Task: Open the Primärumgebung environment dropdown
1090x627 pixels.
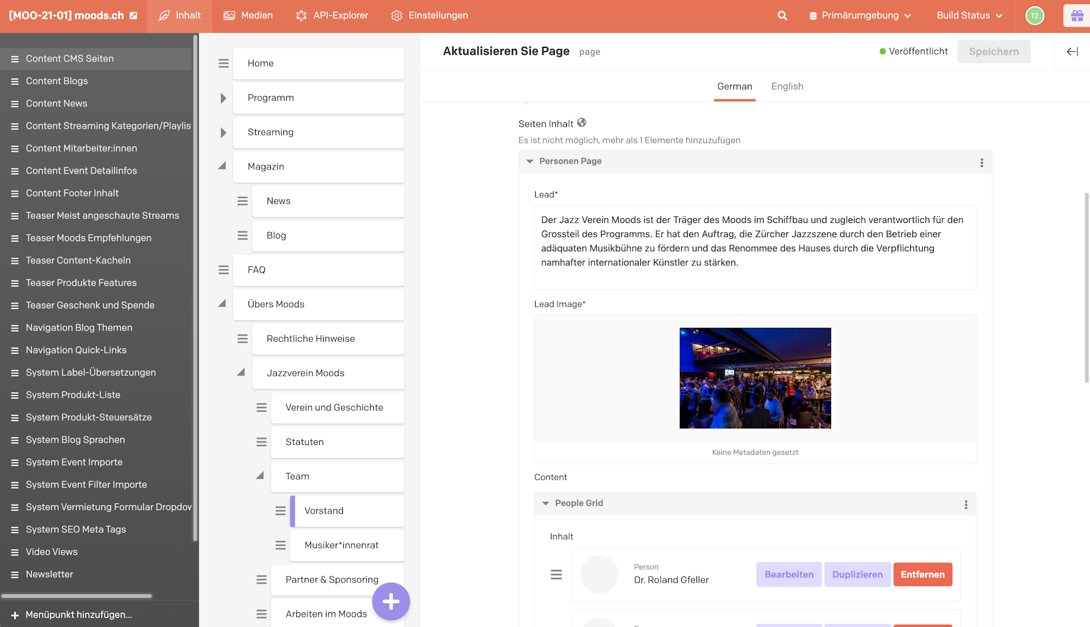Action: pos(859,16)
